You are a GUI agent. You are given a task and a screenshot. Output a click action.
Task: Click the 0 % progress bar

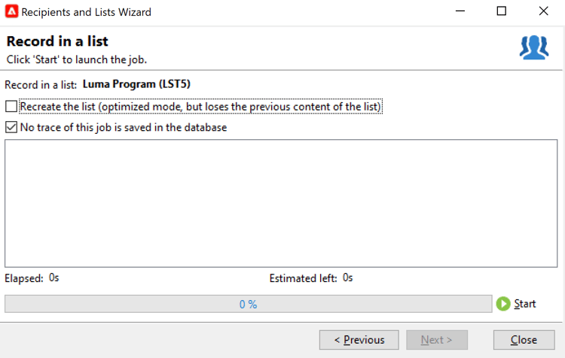pyautogui.click(x=249, y=304)
